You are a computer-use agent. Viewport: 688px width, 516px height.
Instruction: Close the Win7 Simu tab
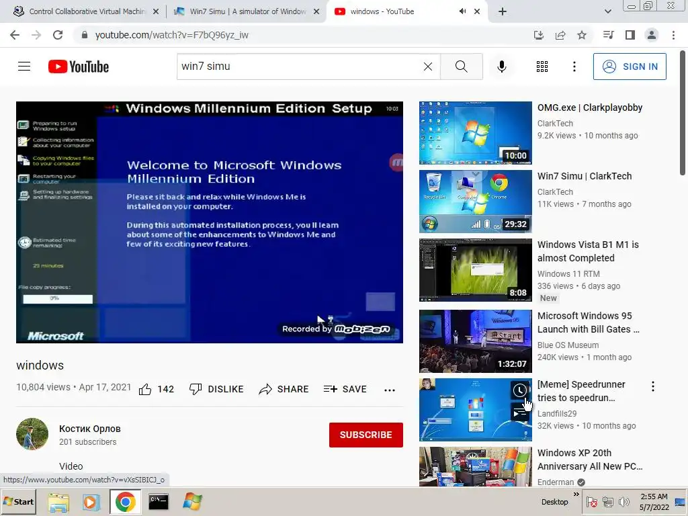[316, 12]
